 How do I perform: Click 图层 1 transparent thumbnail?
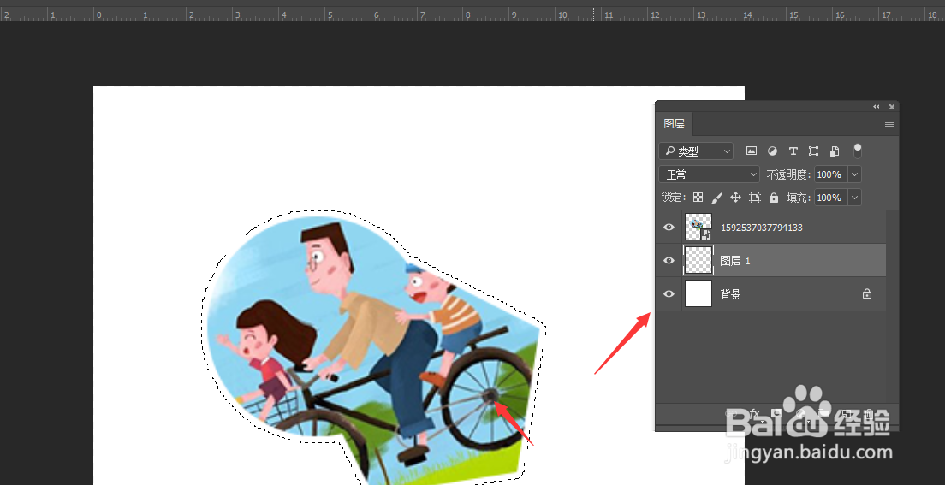coord(698,260)
